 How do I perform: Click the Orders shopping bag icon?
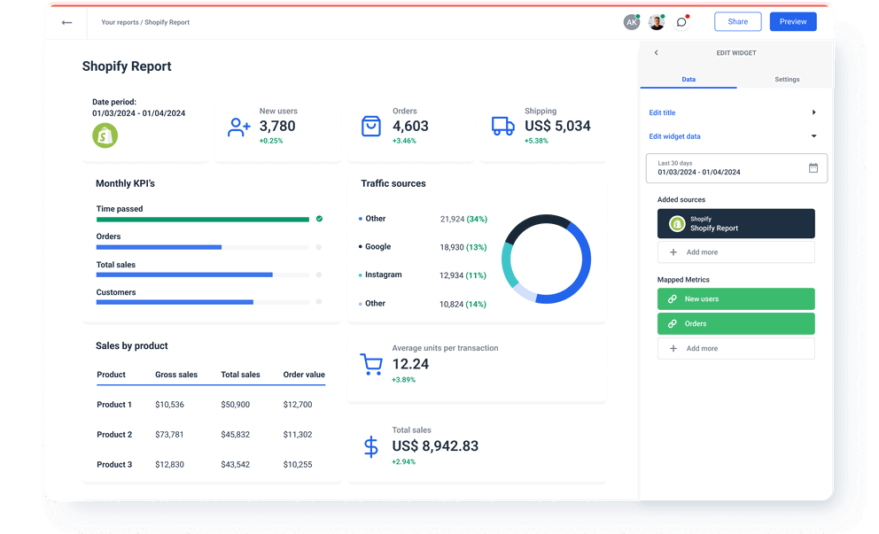pyautogui.click(x=372, y=126)
